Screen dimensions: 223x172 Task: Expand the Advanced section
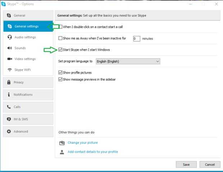click(28, 131)
